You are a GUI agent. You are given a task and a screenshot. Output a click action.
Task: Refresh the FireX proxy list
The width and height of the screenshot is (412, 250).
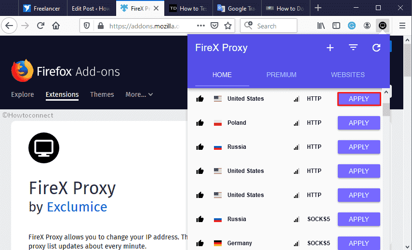(376, 48)
